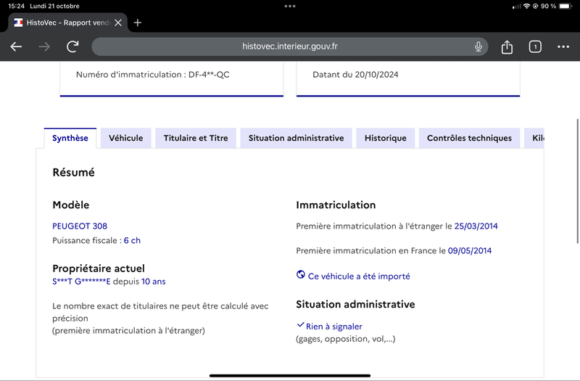Open the share sheet icon
The height and width of the screenshot is (381, 580).
(507, 46)
